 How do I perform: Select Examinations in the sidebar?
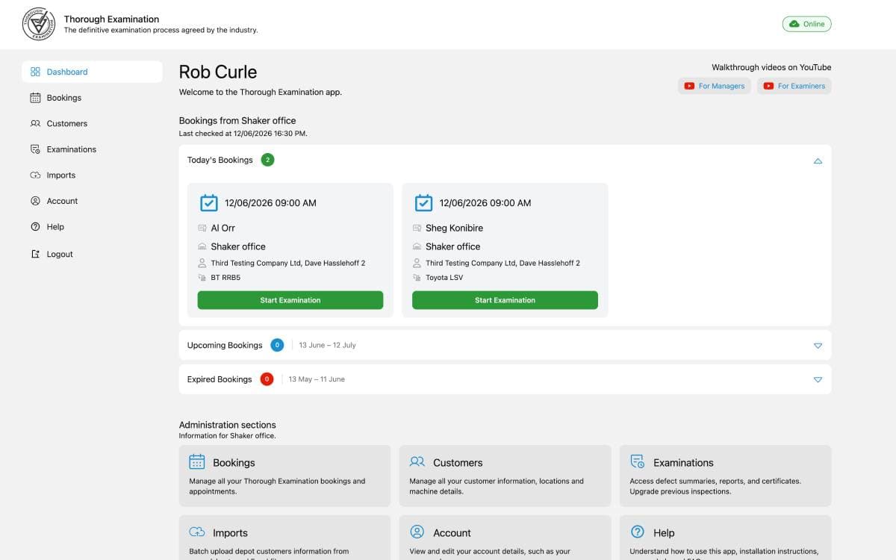click(x=92, y=149)
